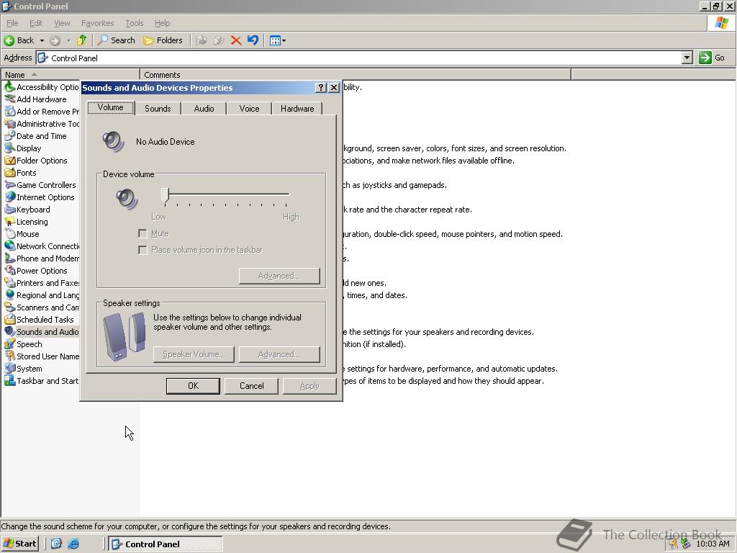Select the Network Connections icon

[x=10, y=246]
